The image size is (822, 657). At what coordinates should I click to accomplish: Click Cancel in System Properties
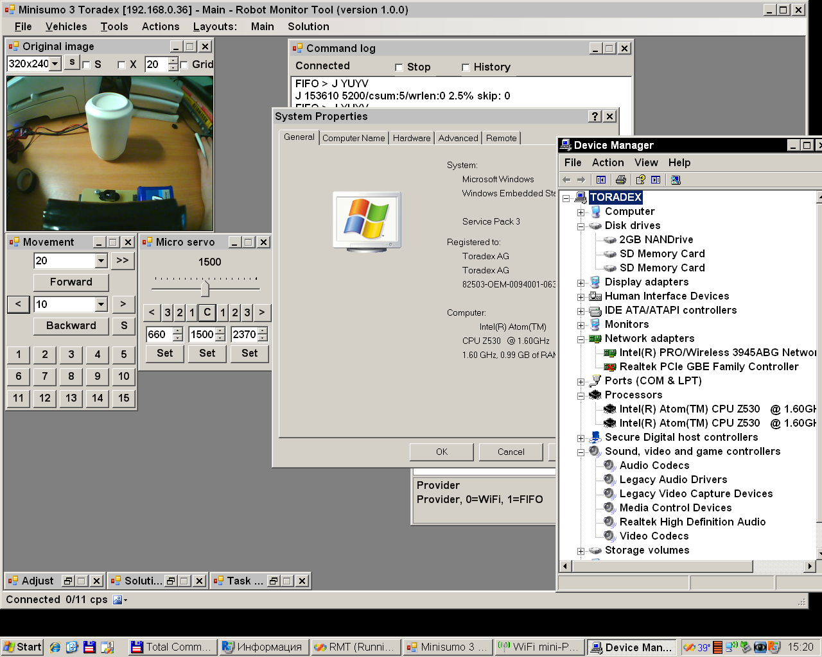511,452
